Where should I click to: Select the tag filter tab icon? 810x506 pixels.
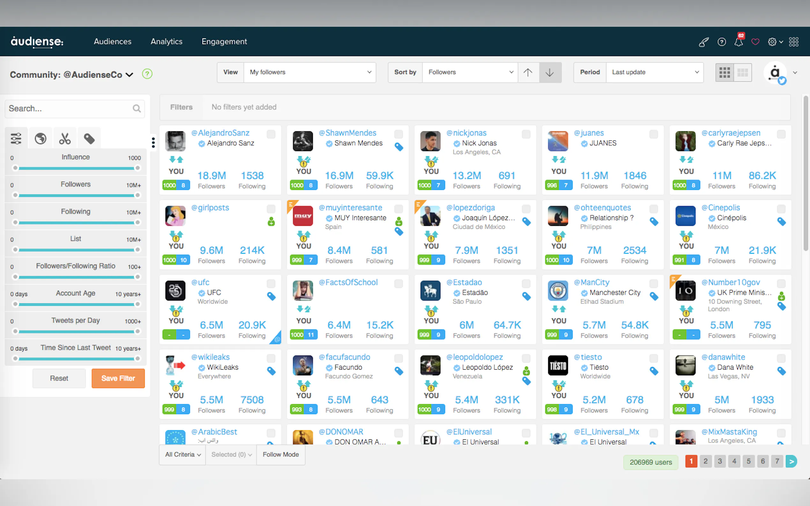89,139
